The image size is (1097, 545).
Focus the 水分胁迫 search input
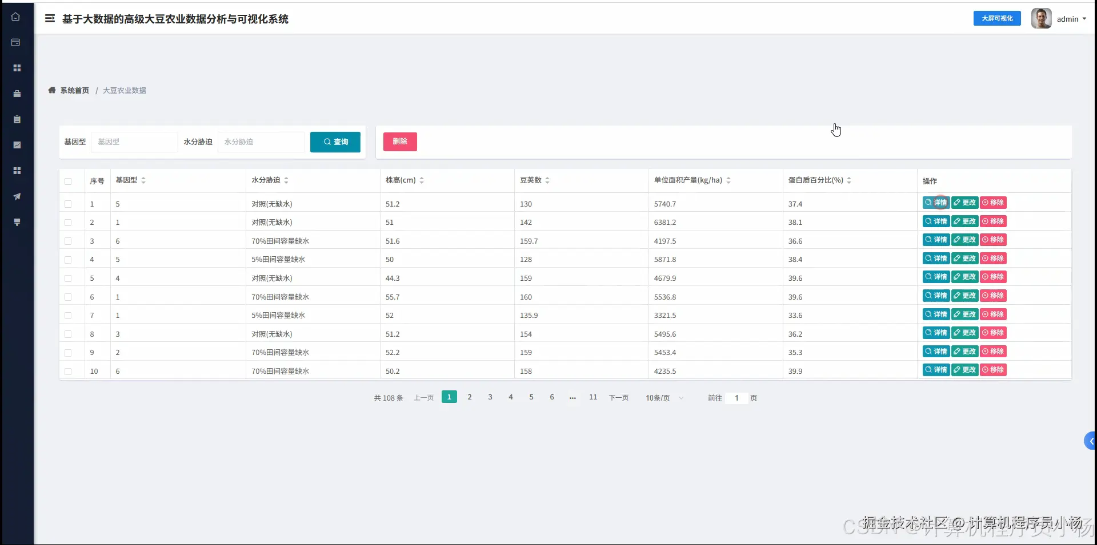coord(261,142)
